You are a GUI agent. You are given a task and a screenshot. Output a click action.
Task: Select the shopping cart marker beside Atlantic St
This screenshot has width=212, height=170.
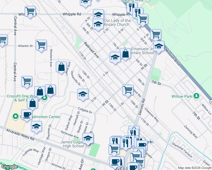coord(41,45)
